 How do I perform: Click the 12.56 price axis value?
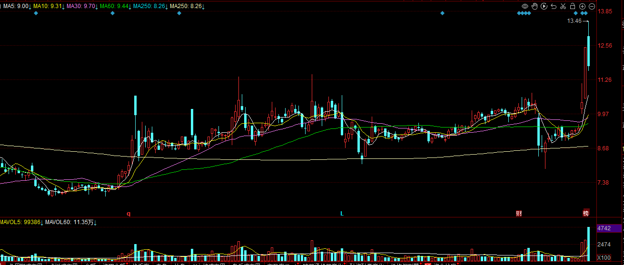605,46
